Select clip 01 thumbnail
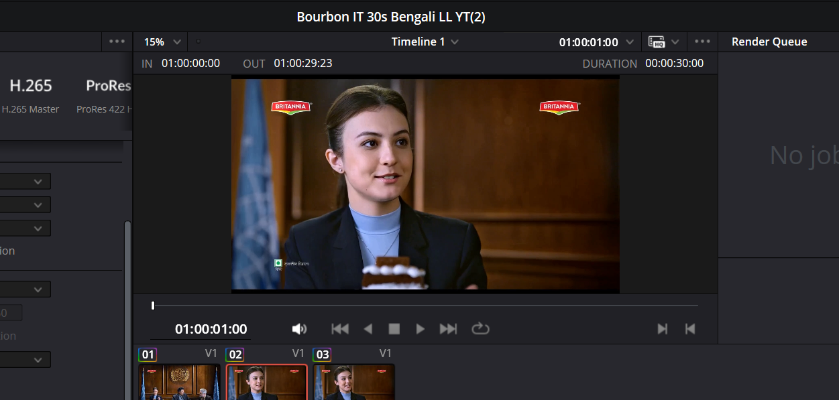The height and width of the screenshot is (400, 839). pos(179,383)
